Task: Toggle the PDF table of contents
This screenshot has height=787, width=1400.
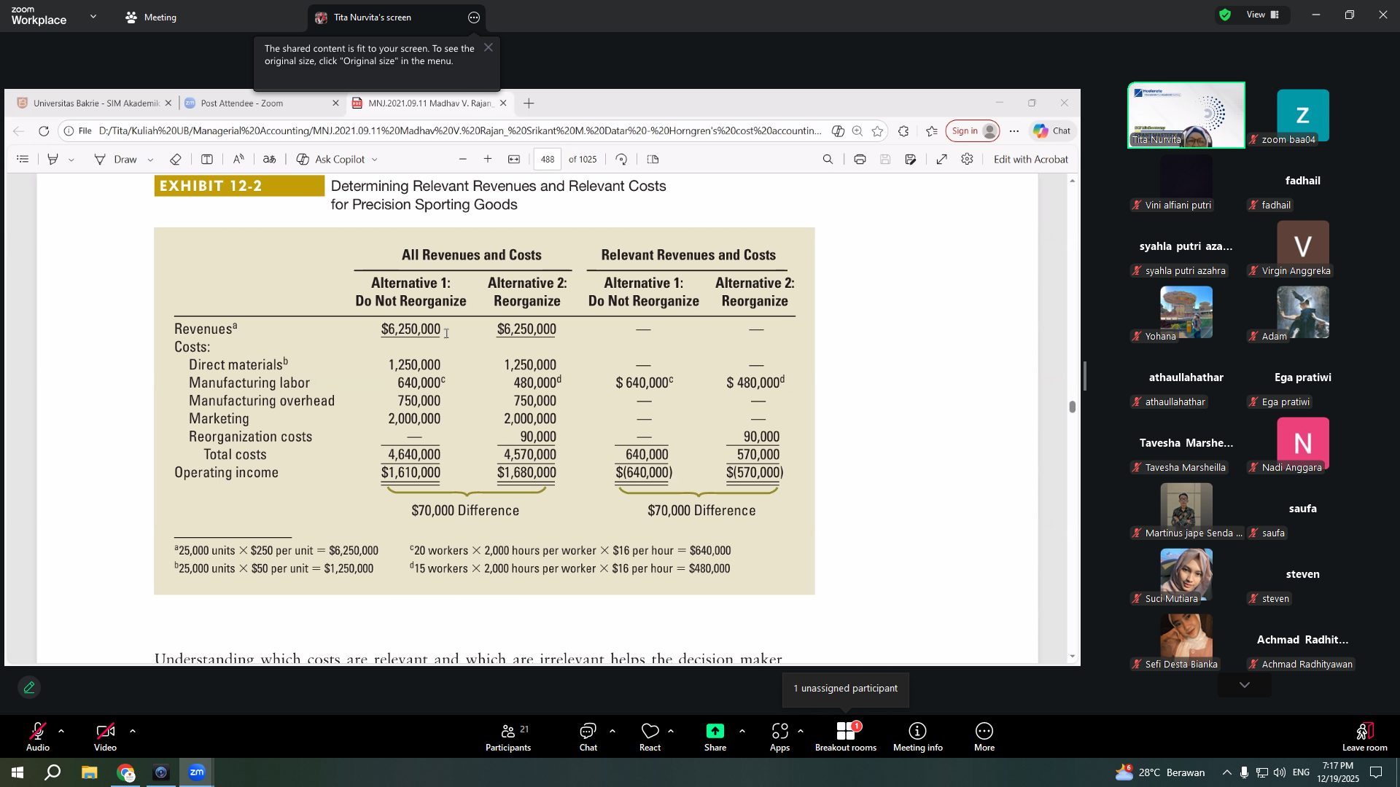Action: click(x=23, y=159)
